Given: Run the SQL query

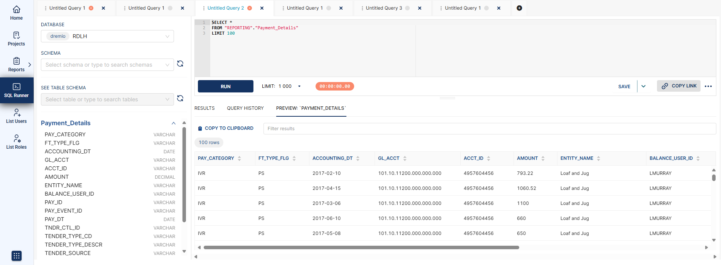Looking at the screenshot, I should [226, 86].
